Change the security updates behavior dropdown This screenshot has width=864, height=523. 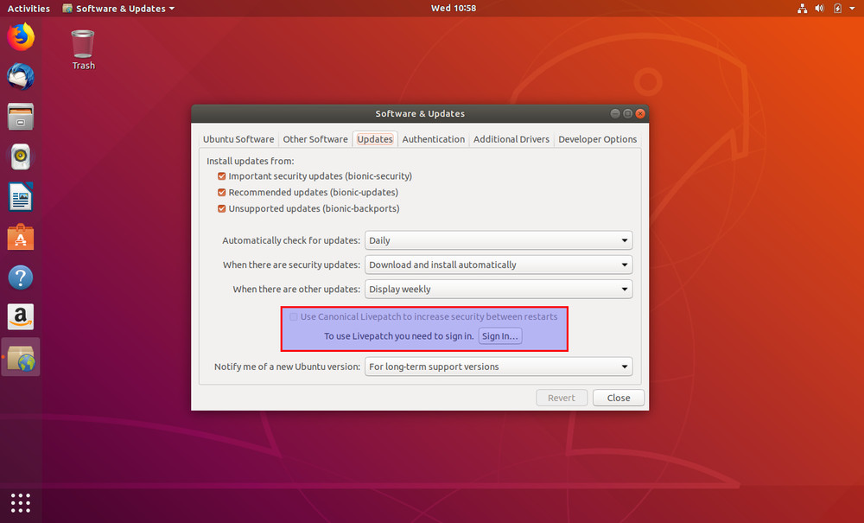499,265
